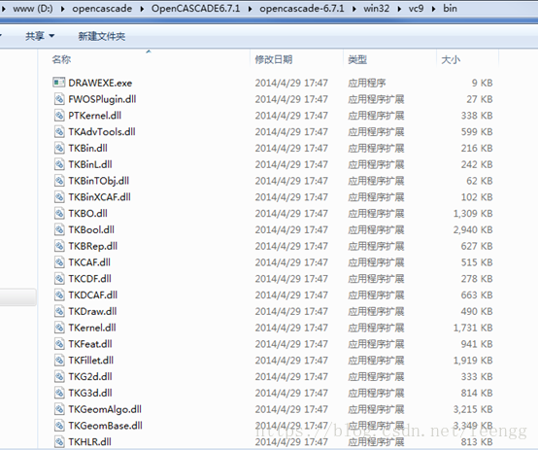
Task: Click the DRAWEXE.exe application icon
Action: [58, 83]
